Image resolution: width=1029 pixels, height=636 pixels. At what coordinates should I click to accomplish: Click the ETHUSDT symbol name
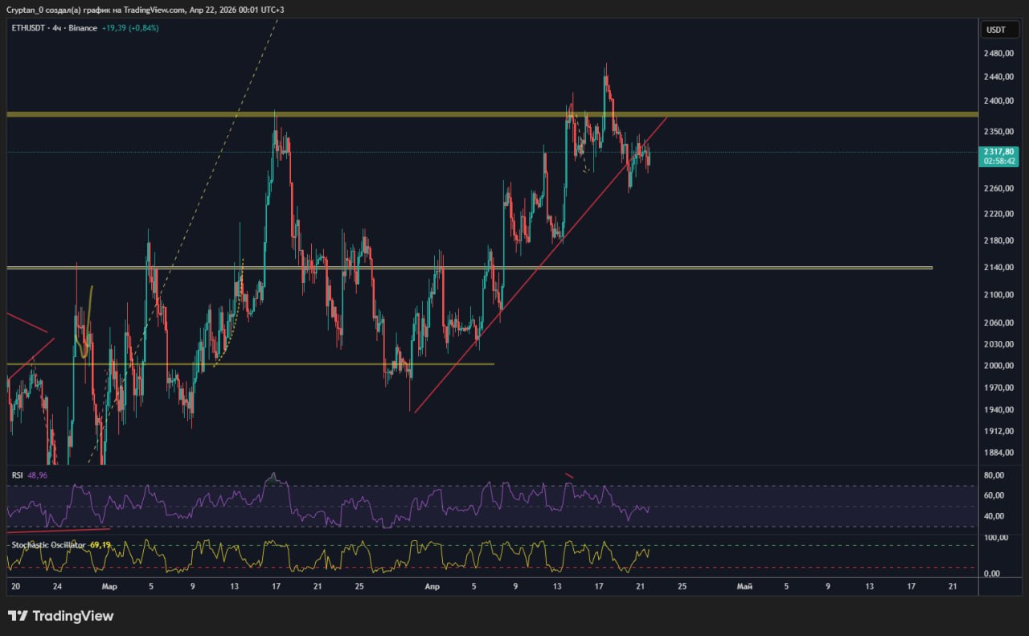click(x=30, y=28)
